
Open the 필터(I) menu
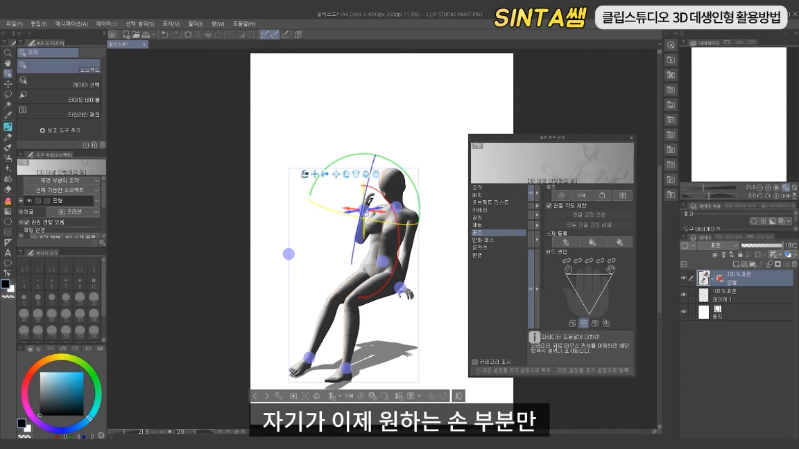(x=195, y=24)
